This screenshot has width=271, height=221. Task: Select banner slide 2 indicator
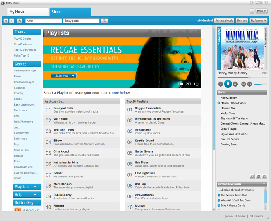tap(188, 84)
